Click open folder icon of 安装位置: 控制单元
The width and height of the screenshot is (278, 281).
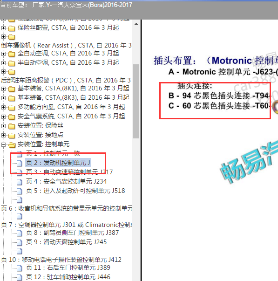(x=12, y=144)
